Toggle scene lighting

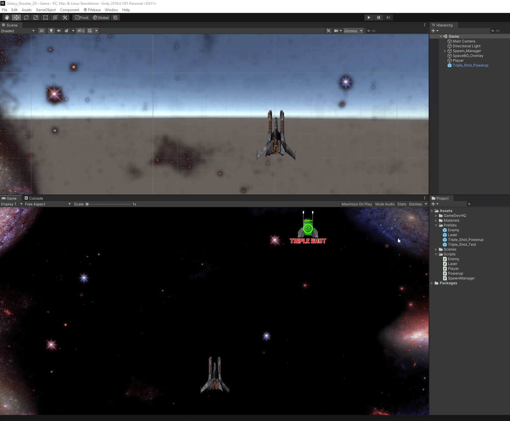(51, 31)
